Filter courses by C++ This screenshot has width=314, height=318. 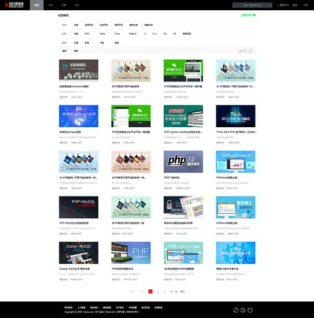(155, 34)
